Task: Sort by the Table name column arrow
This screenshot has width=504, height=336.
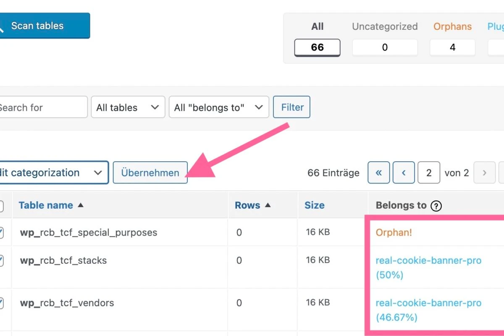Action: click(81, 205)
